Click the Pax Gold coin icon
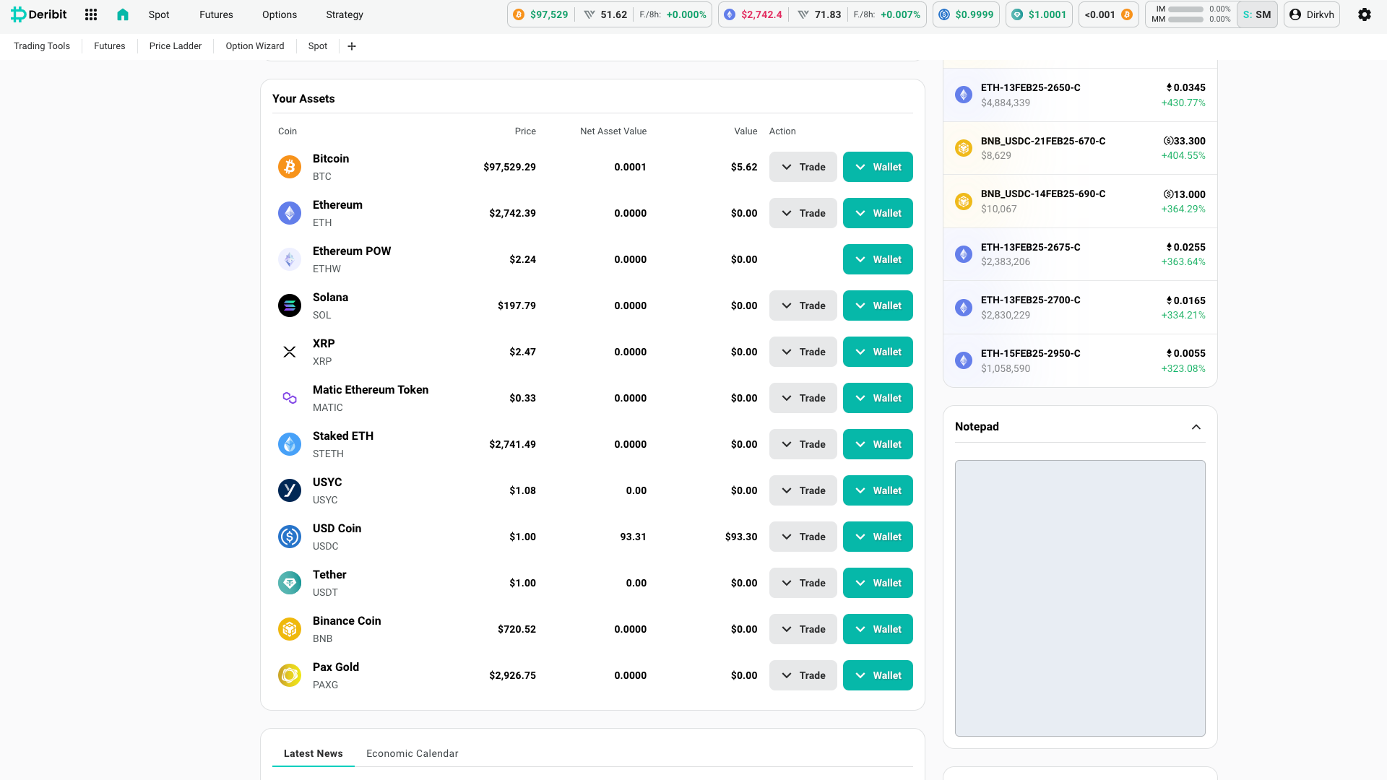 point(290,675)
